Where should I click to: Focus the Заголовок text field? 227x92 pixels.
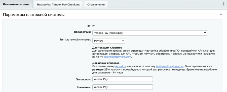coord(123,79)
